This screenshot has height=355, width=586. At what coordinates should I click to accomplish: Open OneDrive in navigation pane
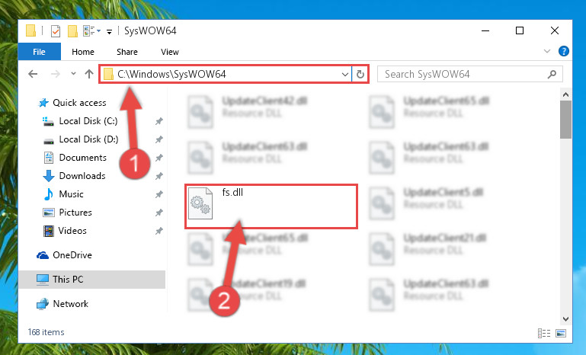click(x=72, y=255)
